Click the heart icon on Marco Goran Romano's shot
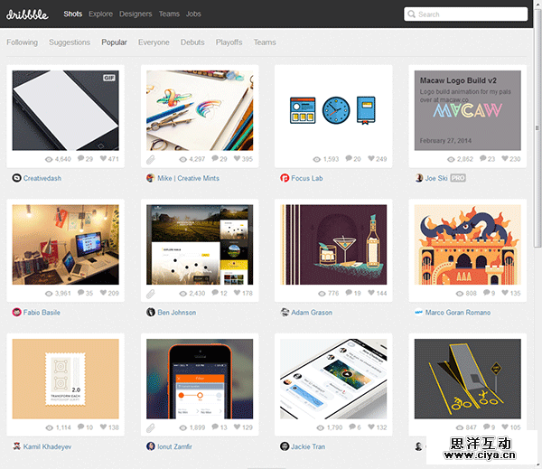Screen dimensions: 542x469 pyautogui.click(x=505, y=293)
